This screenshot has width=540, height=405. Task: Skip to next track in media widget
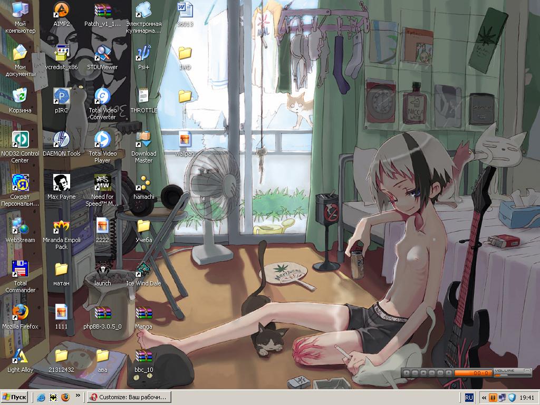pos(440,373)
